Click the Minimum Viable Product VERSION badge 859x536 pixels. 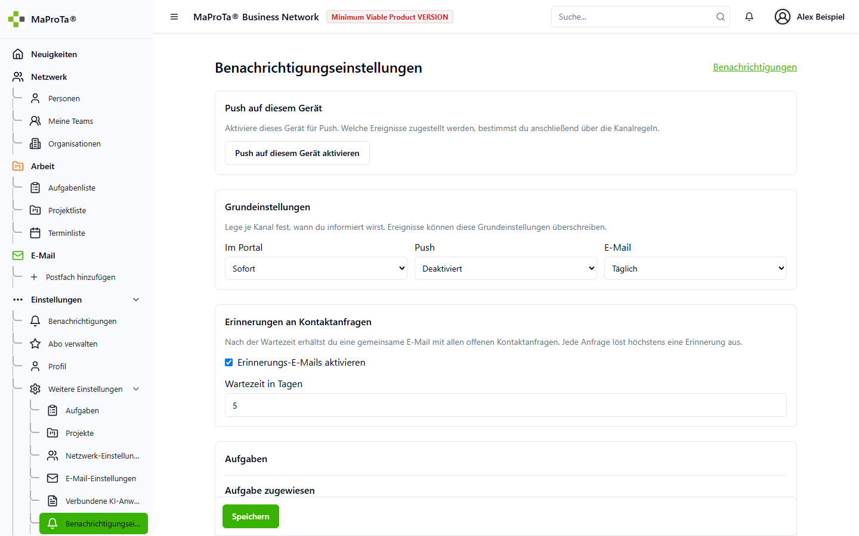click(x=390, y=17)
